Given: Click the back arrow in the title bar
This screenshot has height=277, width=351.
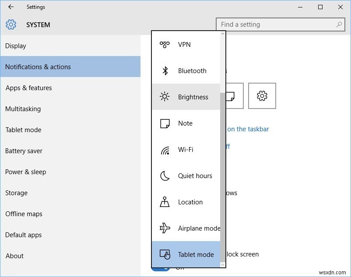Looking at the screenshot, I should (x=10, y=7).
